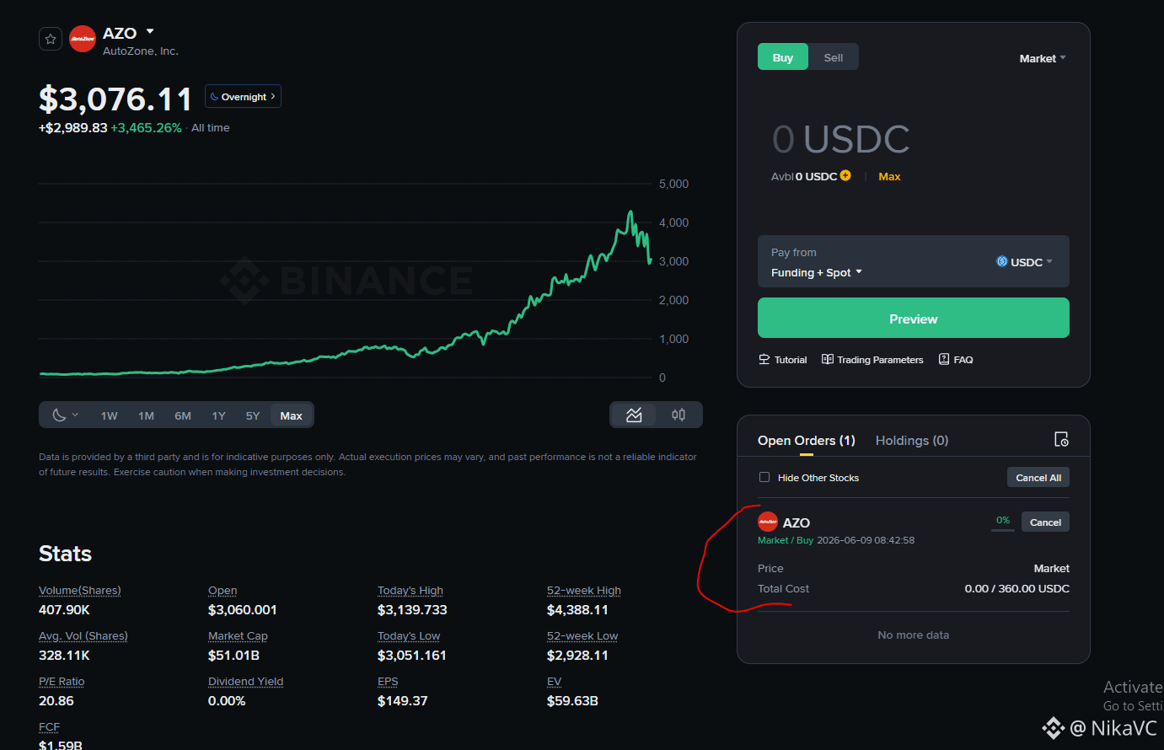Click the EPS stat label
Viewport: 1164px width, 750px height.
[x=388, y=681]
